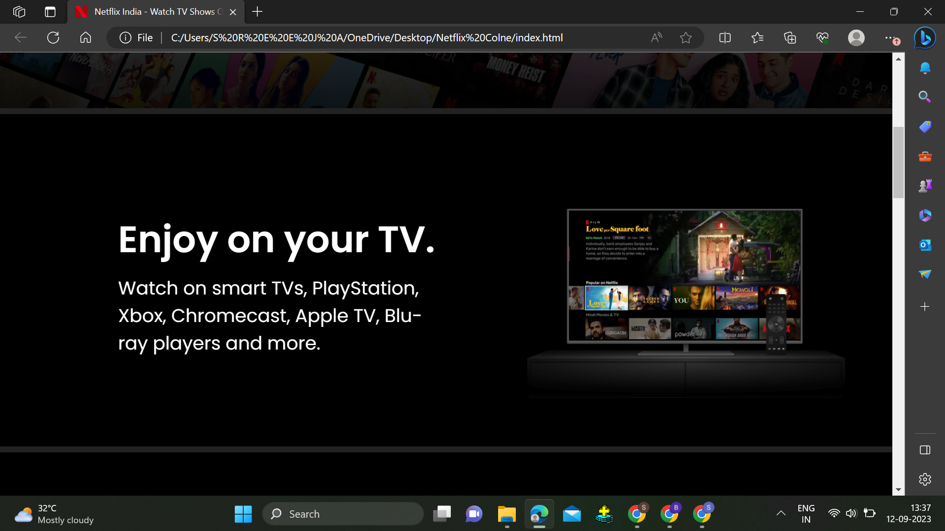
Task: Open a new browser tab
Action: (256, 12)
